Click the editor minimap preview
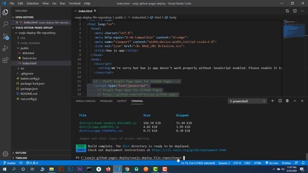 (x=294, y=29)
